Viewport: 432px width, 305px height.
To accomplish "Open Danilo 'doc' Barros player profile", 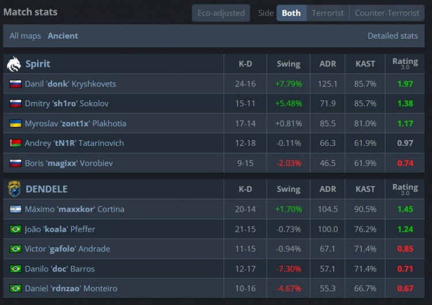I will [60, 269].
